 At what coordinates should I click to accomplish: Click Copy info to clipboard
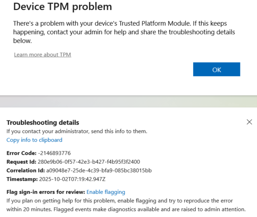(34, 140)
